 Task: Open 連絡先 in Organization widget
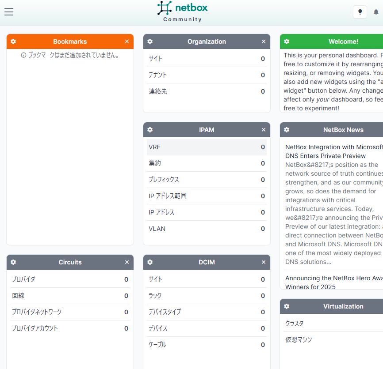point(207,91)
